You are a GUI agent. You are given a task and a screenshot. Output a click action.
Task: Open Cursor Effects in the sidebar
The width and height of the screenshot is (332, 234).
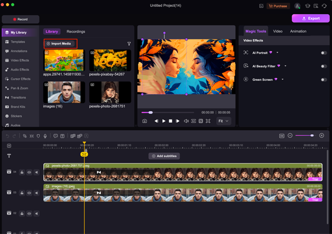pyautogui.click(x=20, y=79)
